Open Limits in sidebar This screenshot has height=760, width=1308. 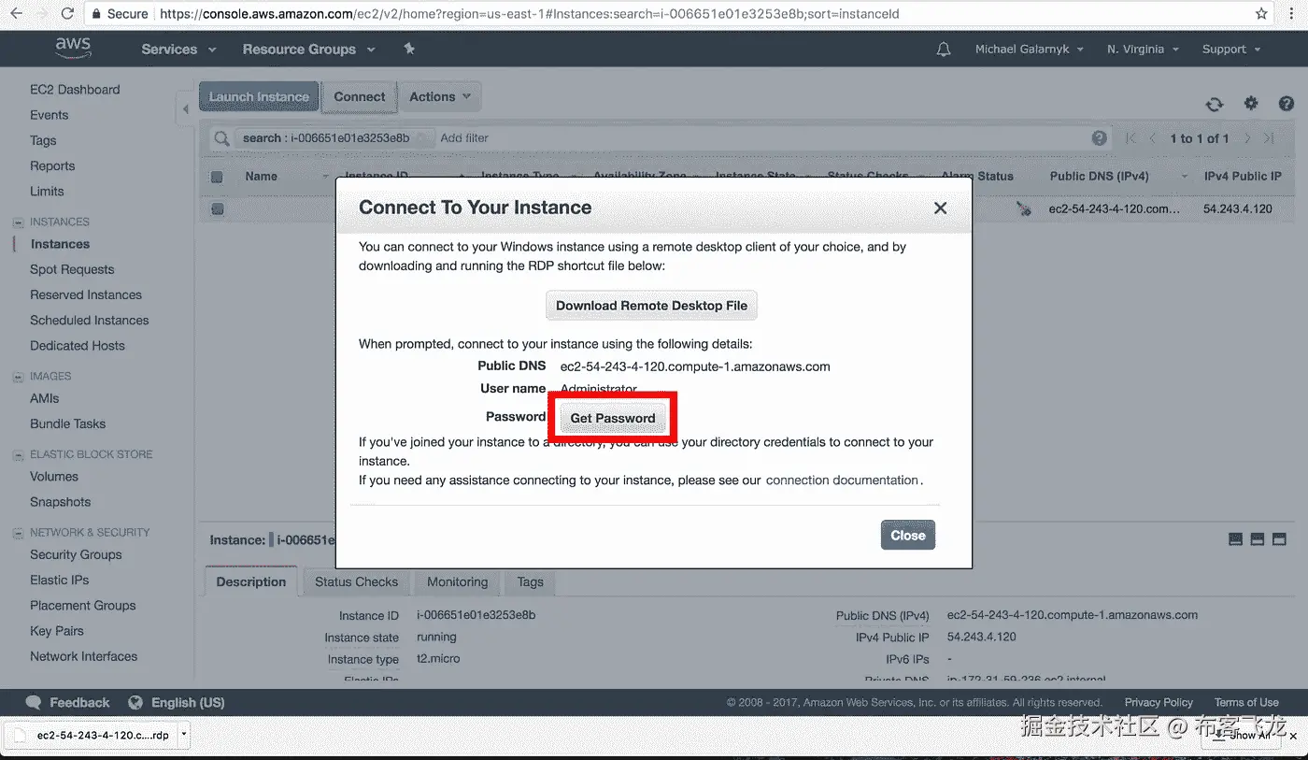pos(47,191)
